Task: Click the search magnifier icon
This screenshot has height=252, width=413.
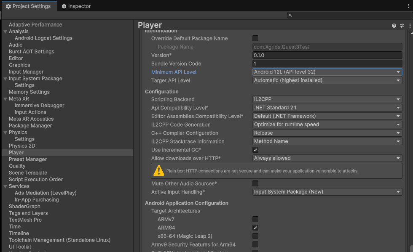Action: pos(290,15)
